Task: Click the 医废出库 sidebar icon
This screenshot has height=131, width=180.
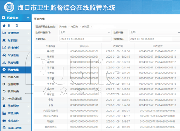Action: (x=4, y=84)
